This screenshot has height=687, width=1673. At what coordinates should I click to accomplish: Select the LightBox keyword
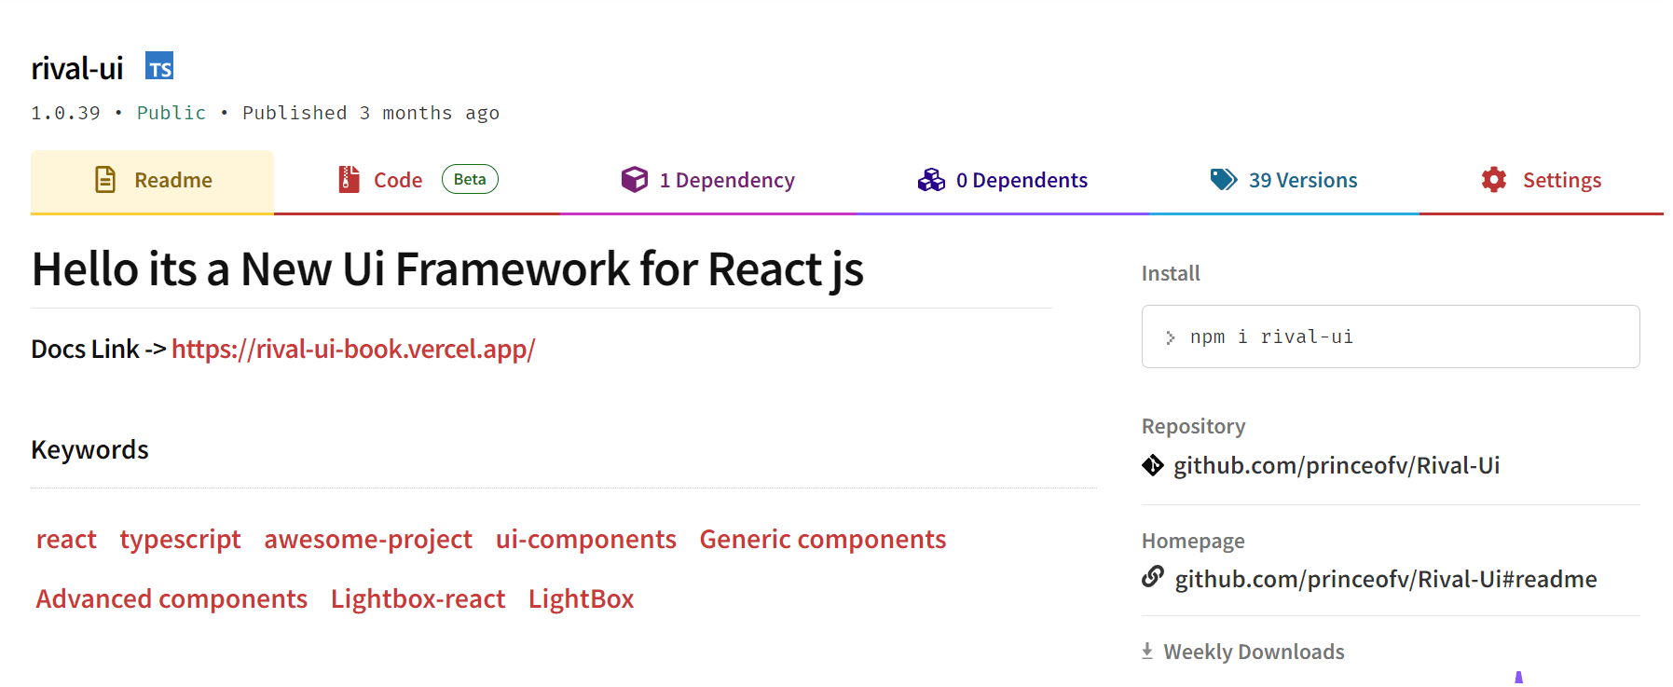point(582,599)
